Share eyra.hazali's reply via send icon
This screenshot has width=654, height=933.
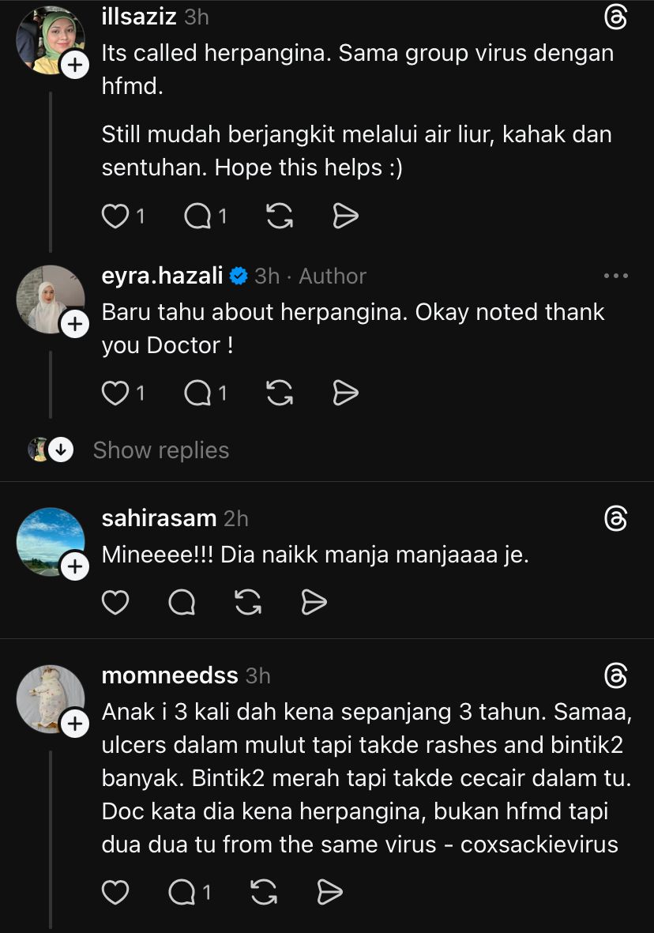point(345,393)
